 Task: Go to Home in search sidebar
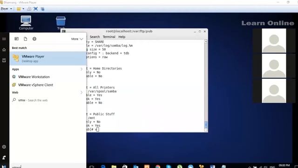point(4,50)
